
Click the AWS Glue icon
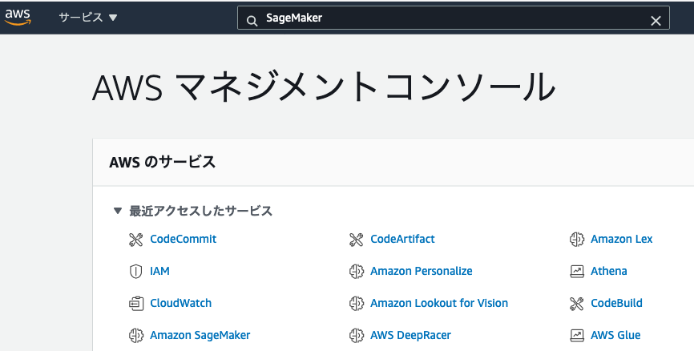(x=577, y=336)
